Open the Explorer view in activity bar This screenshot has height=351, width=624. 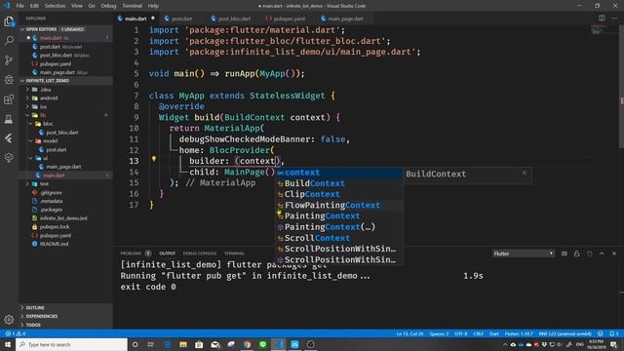(9, 21)
